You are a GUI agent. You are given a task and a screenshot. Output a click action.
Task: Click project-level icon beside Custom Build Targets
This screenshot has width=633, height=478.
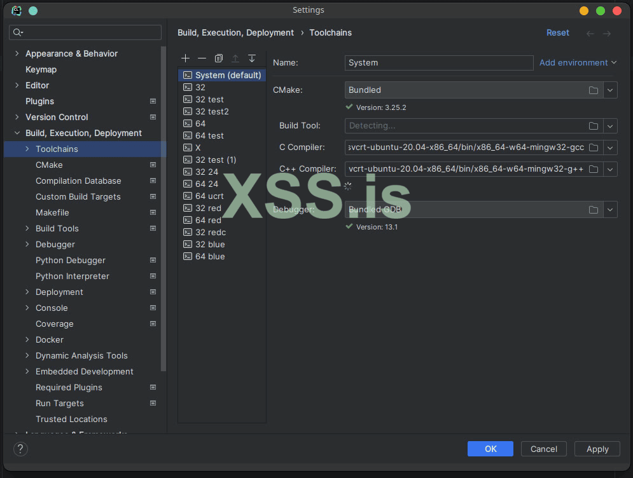pyautogui.click(x=153, y=196)
